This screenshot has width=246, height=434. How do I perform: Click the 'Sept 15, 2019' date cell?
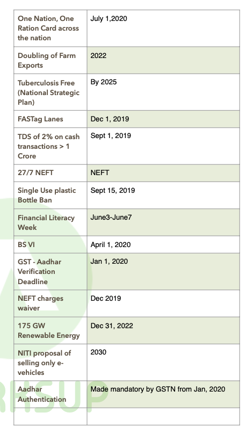[x=163, y=195]
